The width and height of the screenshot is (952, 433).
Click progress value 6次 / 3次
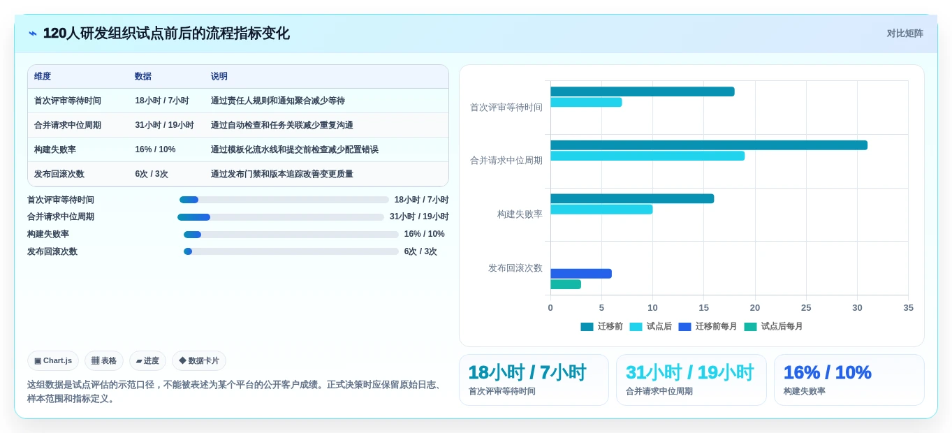pos(420,251)
